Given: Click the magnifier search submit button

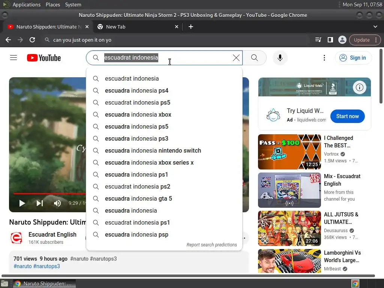Looking at the screenshot, I should [255, 58].
